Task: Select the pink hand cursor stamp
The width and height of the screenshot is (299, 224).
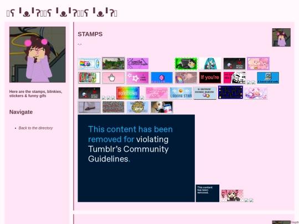Action: [x=114, y=77]
